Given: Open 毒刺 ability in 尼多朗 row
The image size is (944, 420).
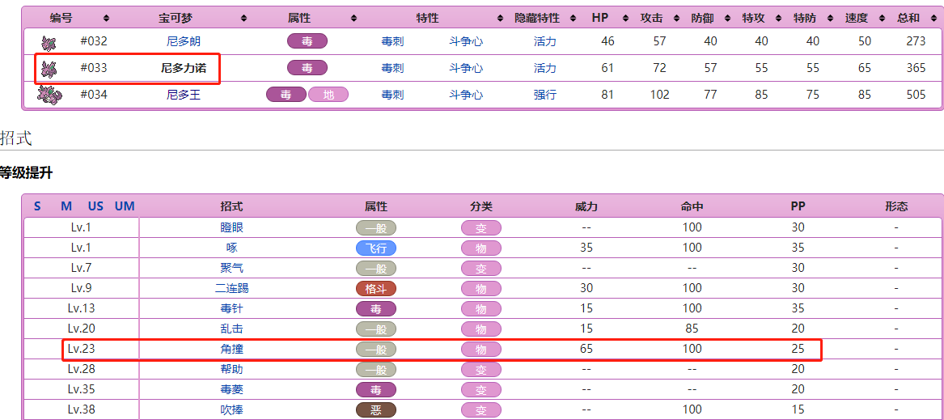Looking at the screenshot, I should pos(392,41).
